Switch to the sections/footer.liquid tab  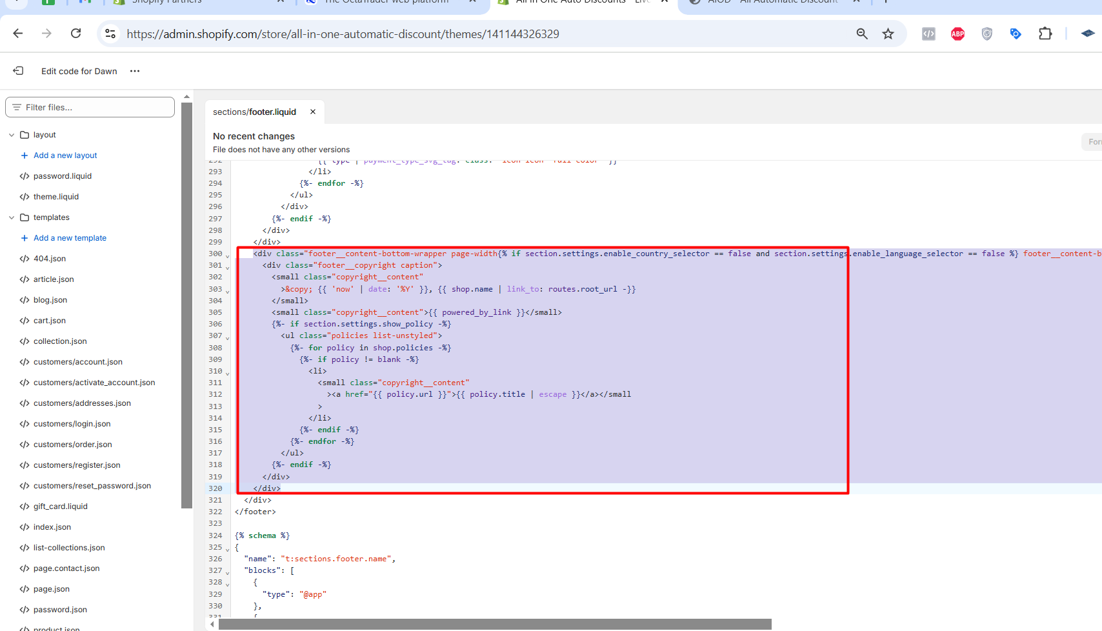point(254,112)
